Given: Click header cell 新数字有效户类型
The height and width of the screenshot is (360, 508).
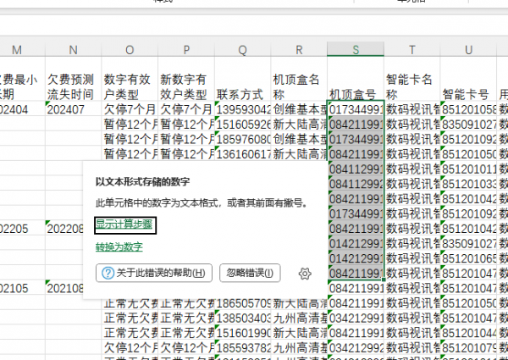Looking at the screenshot, I should 186,79.
